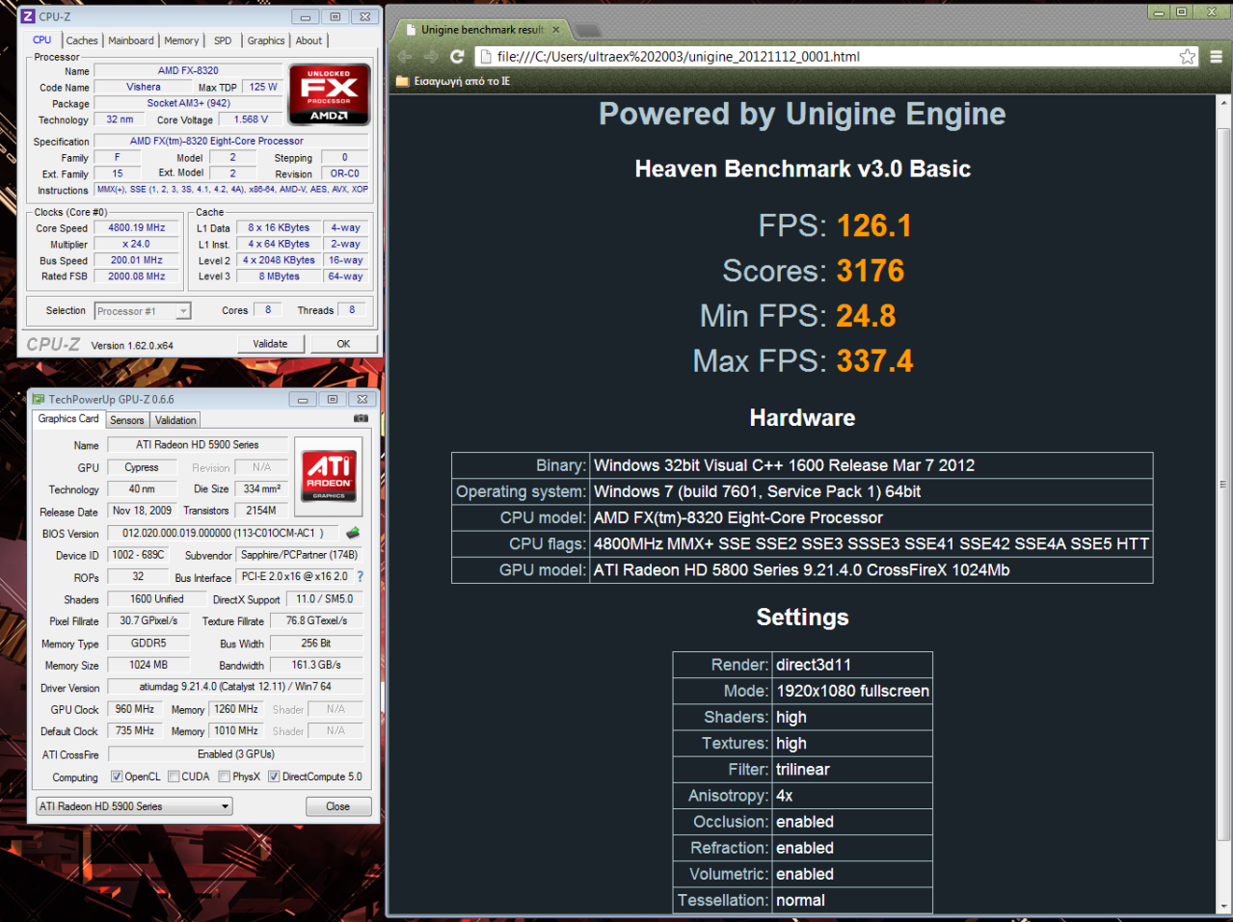Click the 'Heaven Benchmark v3.0 Basic' heading
The height and width of the screenshot is (922, 1233).
click(802, 169)
